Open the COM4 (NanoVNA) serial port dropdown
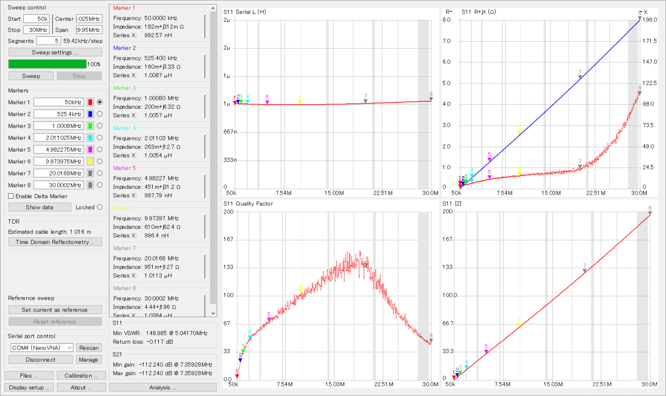 point(42,348)
